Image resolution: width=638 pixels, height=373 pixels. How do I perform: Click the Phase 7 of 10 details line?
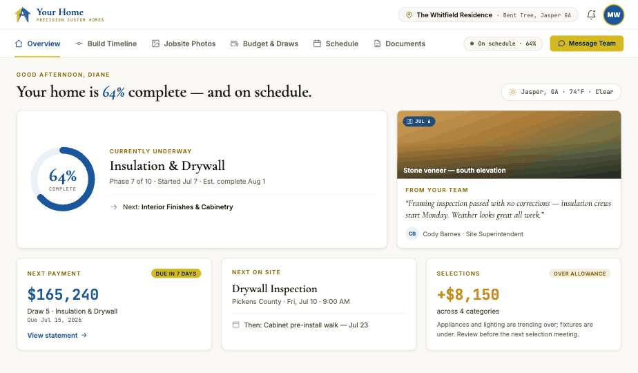tap(187, 182)
